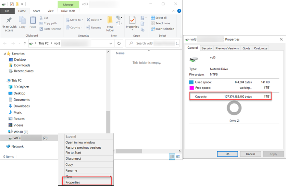
Task: Open New item dropdown in ribbon
Action: pyautogui.click(x=119, y=18)
